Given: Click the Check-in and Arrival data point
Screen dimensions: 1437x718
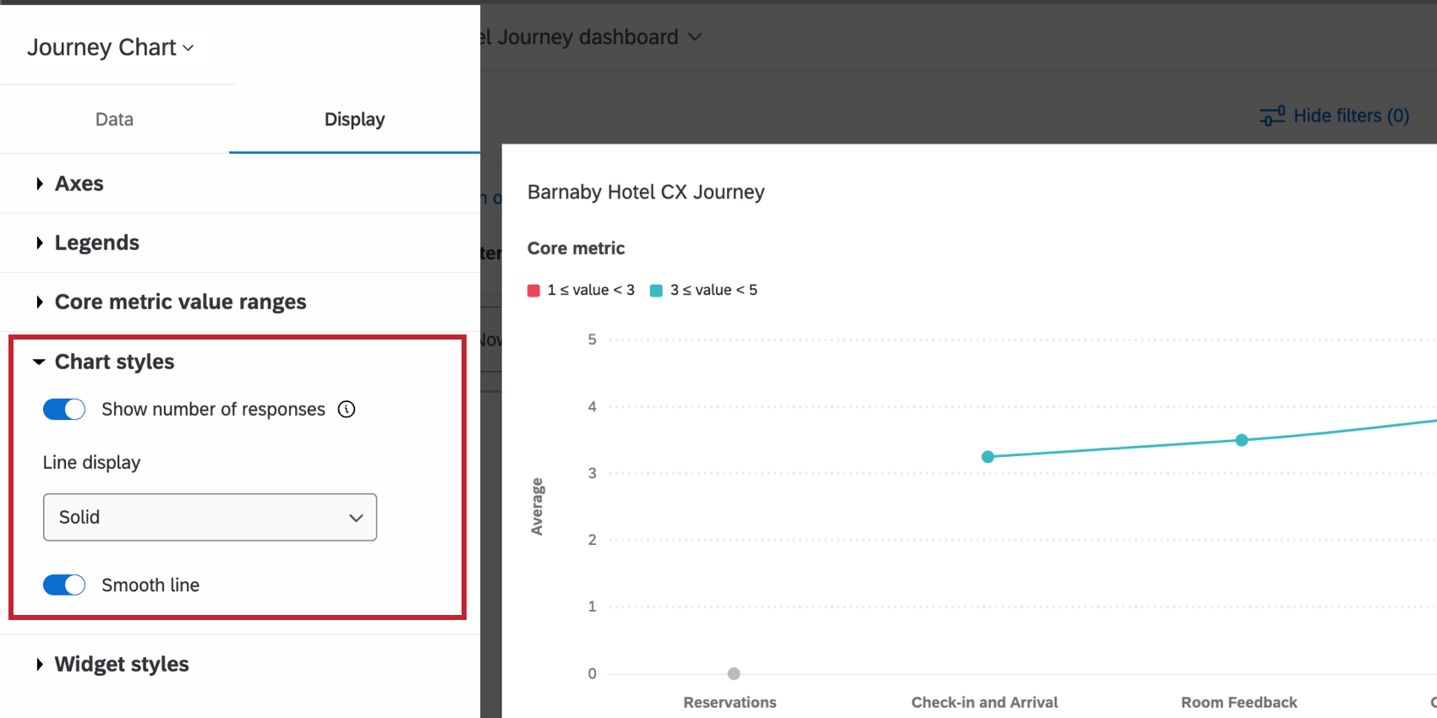Looking at the screenshot, I should [987, 457].
